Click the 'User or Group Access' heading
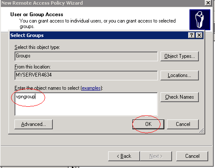The width and height of the screenshot is (215, 168). coord(37,14)
